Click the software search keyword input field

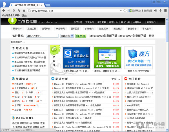42,36
